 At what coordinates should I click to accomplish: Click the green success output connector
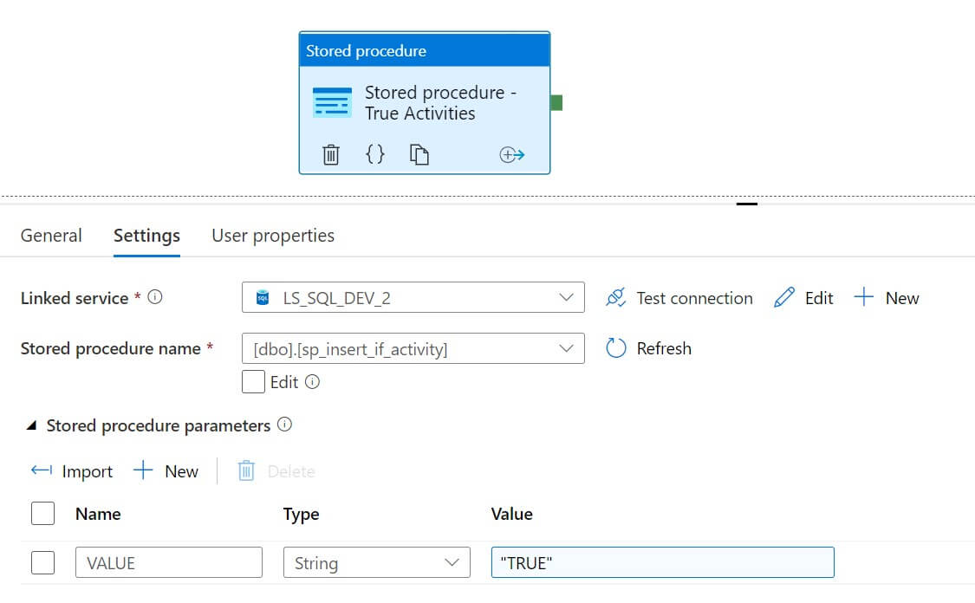point(556,103)
